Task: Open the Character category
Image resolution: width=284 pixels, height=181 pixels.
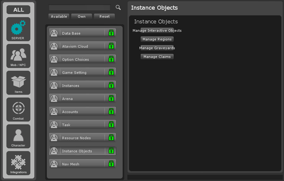Action: point(18,136)
